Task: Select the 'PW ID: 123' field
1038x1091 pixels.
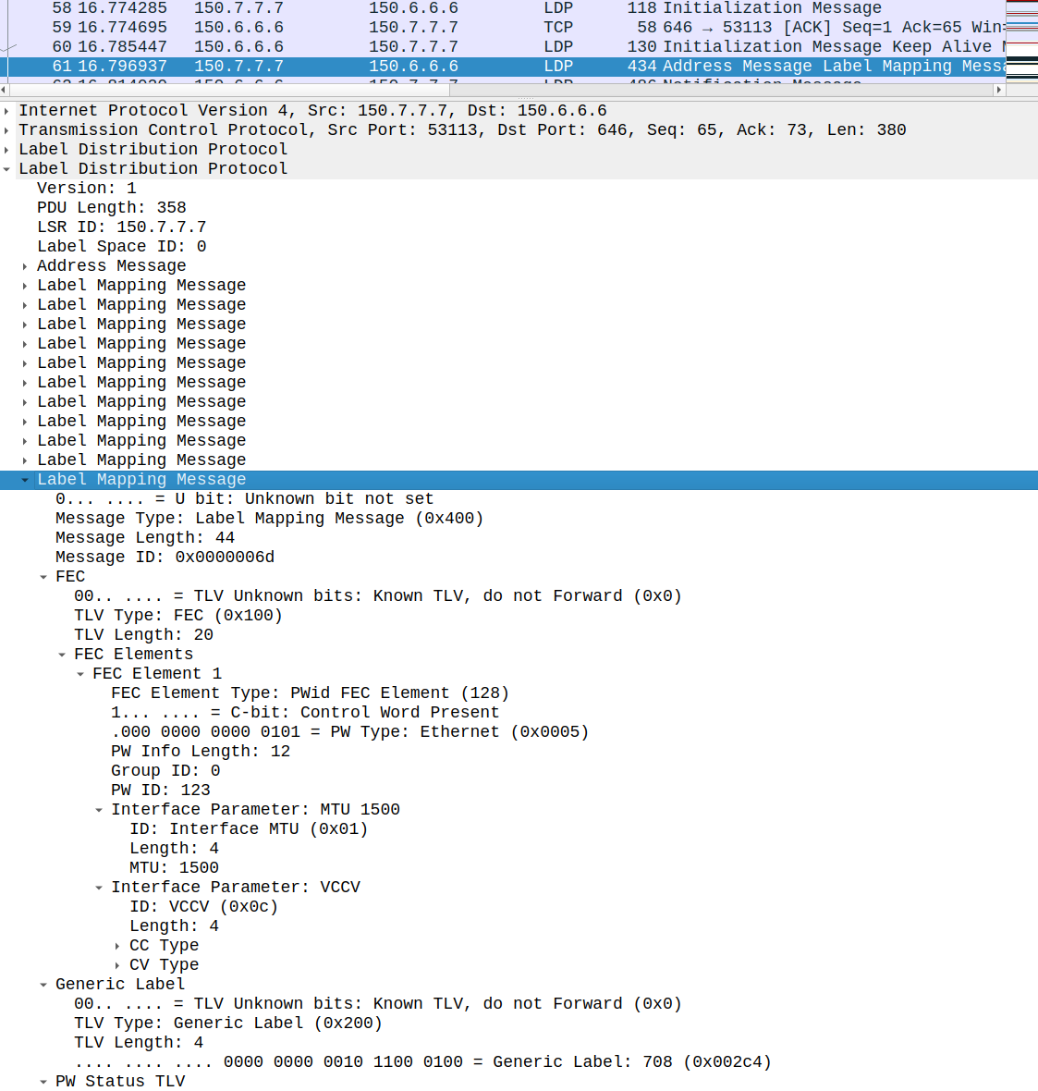Action: (x=161, y=791)
